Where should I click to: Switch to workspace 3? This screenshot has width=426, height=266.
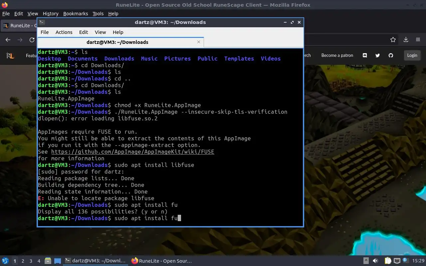pos(31,261)
